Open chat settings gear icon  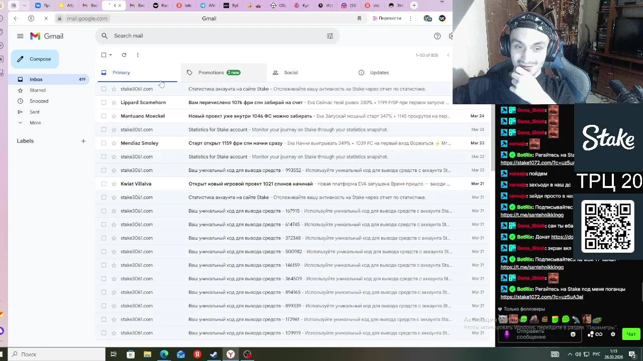tap(613, 334)
